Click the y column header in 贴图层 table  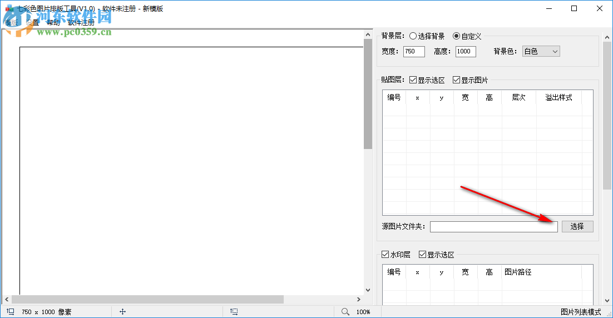[x=442, y=97]
